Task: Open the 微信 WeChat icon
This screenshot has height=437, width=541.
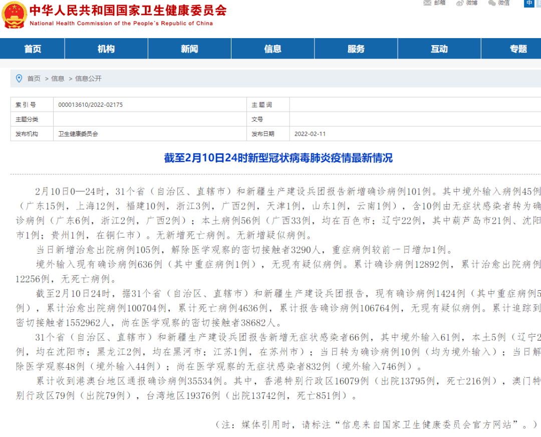Action: pos(492,3)
